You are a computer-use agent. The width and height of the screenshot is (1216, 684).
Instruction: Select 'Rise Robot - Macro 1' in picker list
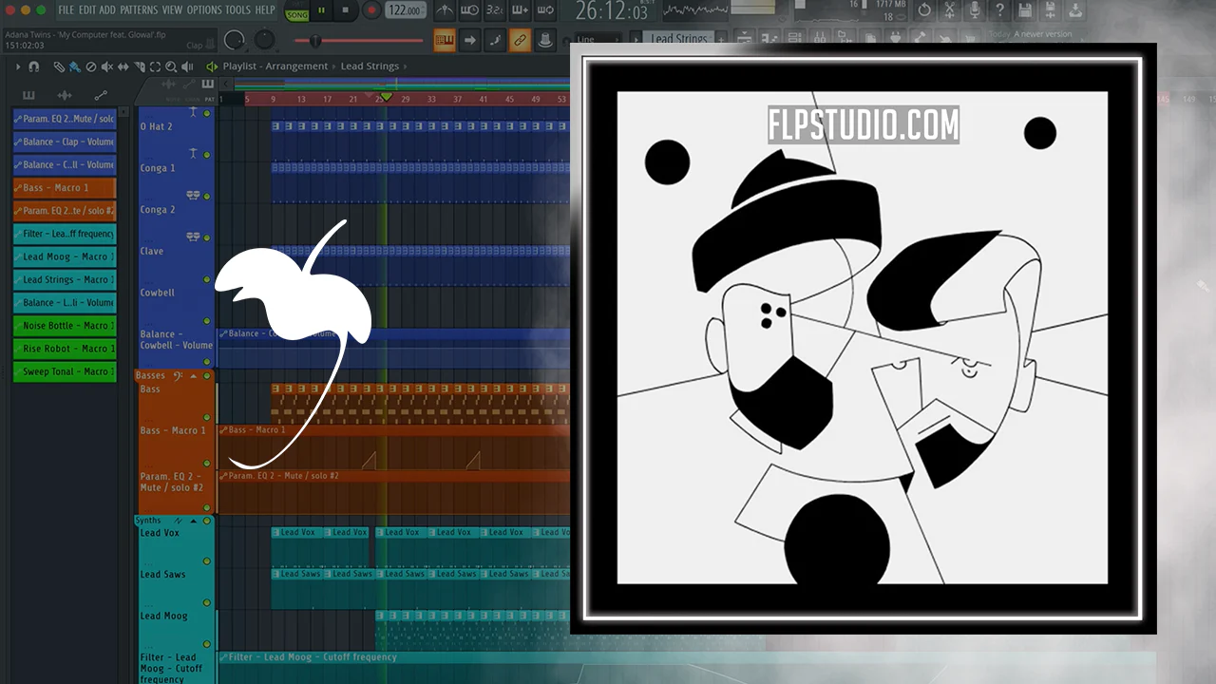[x=65, y=349]
